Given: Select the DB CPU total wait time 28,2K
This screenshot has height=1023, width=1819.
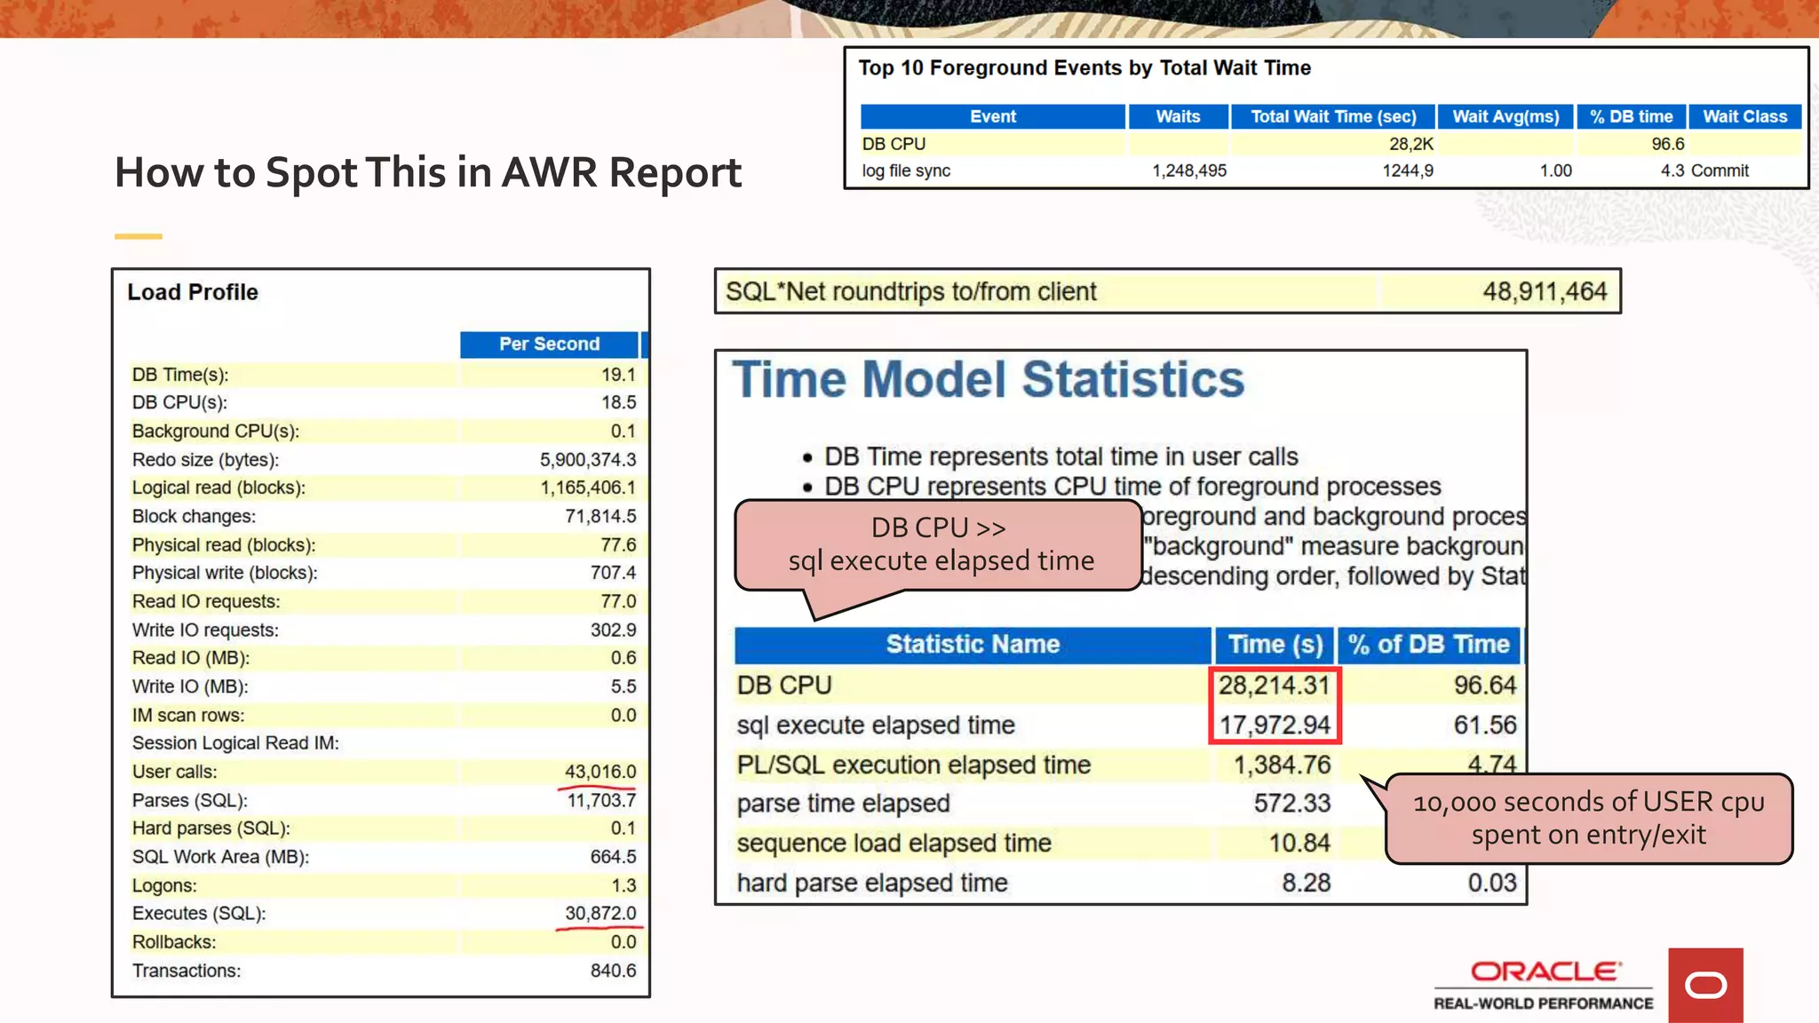Looking at the screenshot, I should (1411, 144).
